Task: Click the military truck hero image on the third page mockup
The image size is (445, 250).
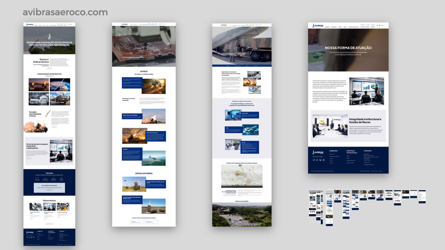Action: click(242, 46)
